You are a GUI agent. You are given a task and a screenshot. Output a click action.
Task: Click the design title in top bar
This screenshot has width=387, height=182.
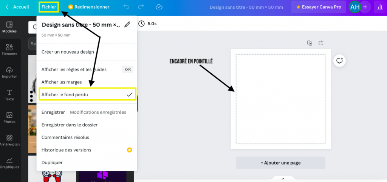coord(246,7)
